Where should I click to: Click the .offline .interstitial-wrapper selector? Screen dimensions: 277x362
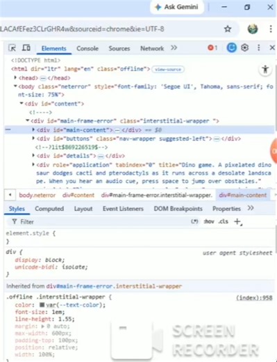[56, 297]
